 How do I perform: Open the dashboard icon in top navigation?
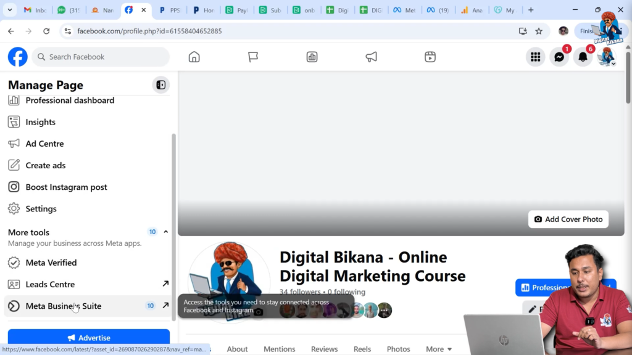point(312,56)
